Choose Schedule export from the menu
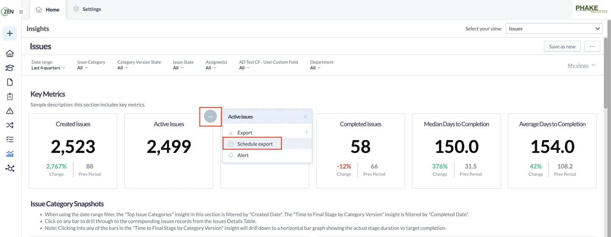Viewport: 611px width, 237px height. (x=267, y=144)
